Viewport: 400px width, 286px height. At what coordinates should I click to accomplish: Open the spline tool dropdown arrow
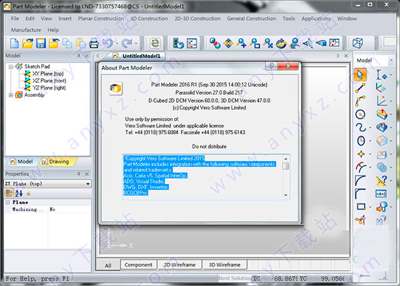click(370, 127)
